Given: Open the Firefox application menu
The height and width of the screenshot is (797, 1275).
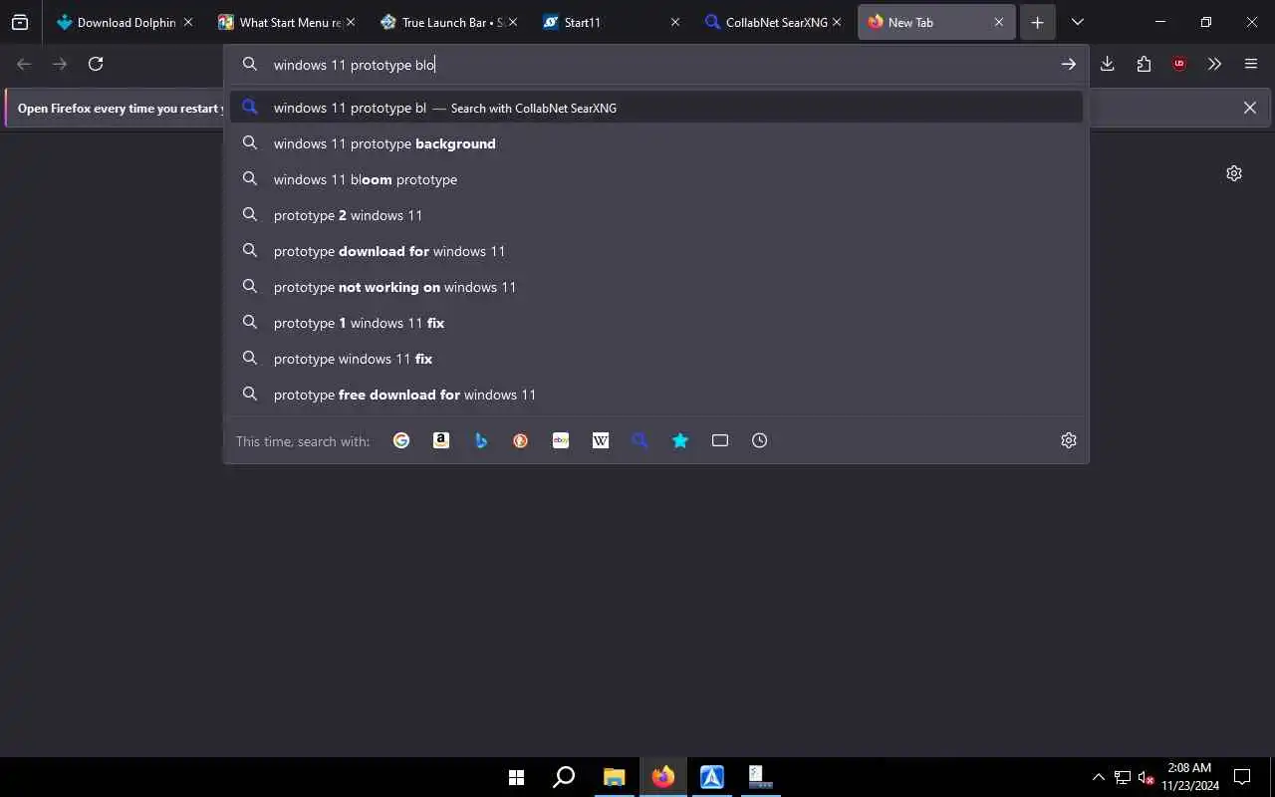Looking at the screenshot, I should [1251, 64].
